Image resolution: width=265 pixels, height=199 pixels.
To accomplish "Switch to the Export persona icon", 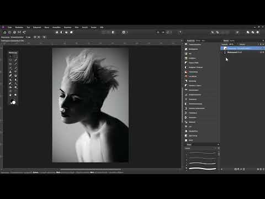I will tap(24, 32).
